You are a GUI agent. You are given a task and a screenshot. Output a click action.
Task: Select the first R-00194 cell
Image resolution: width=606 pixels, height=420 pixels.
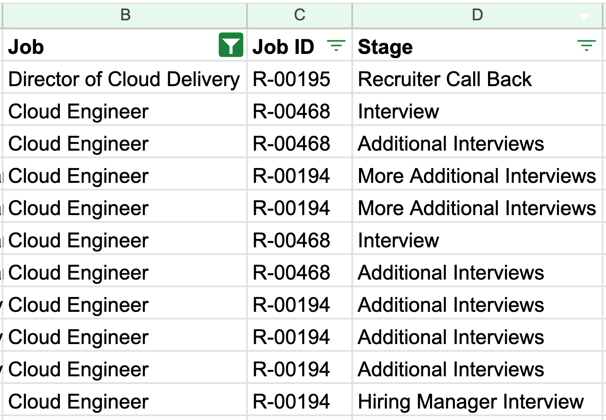(x=292, y=176)
